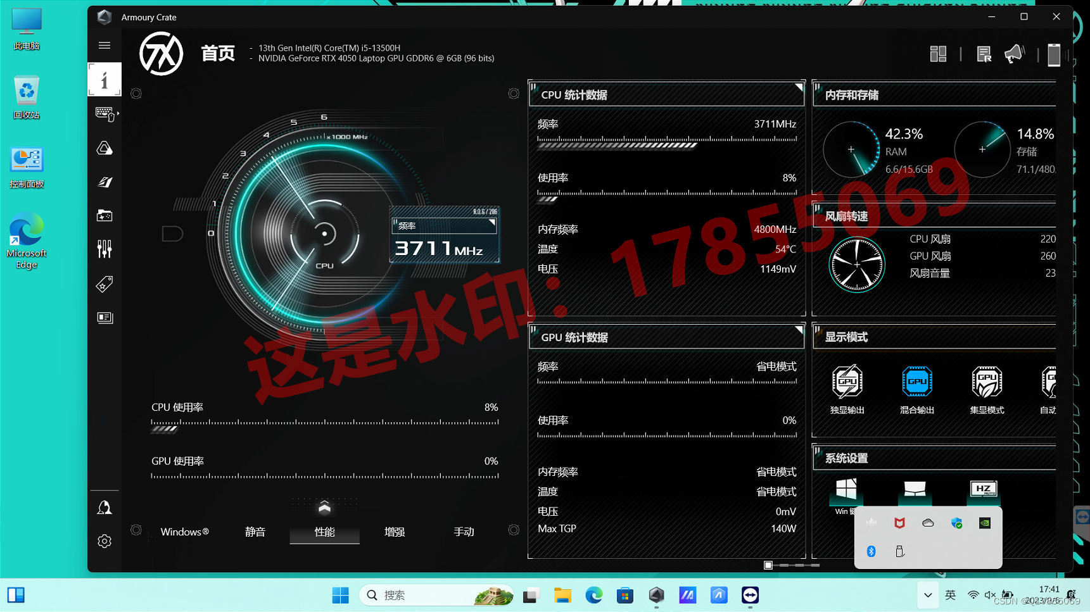Select 集显模式 GPU display mode
The image size is (1090, 612).
(987, 389)
